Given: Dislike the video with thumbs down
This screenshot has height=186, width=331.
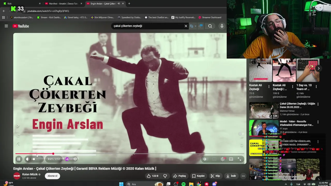Looking at the screenshot, I should click(165, 176).
